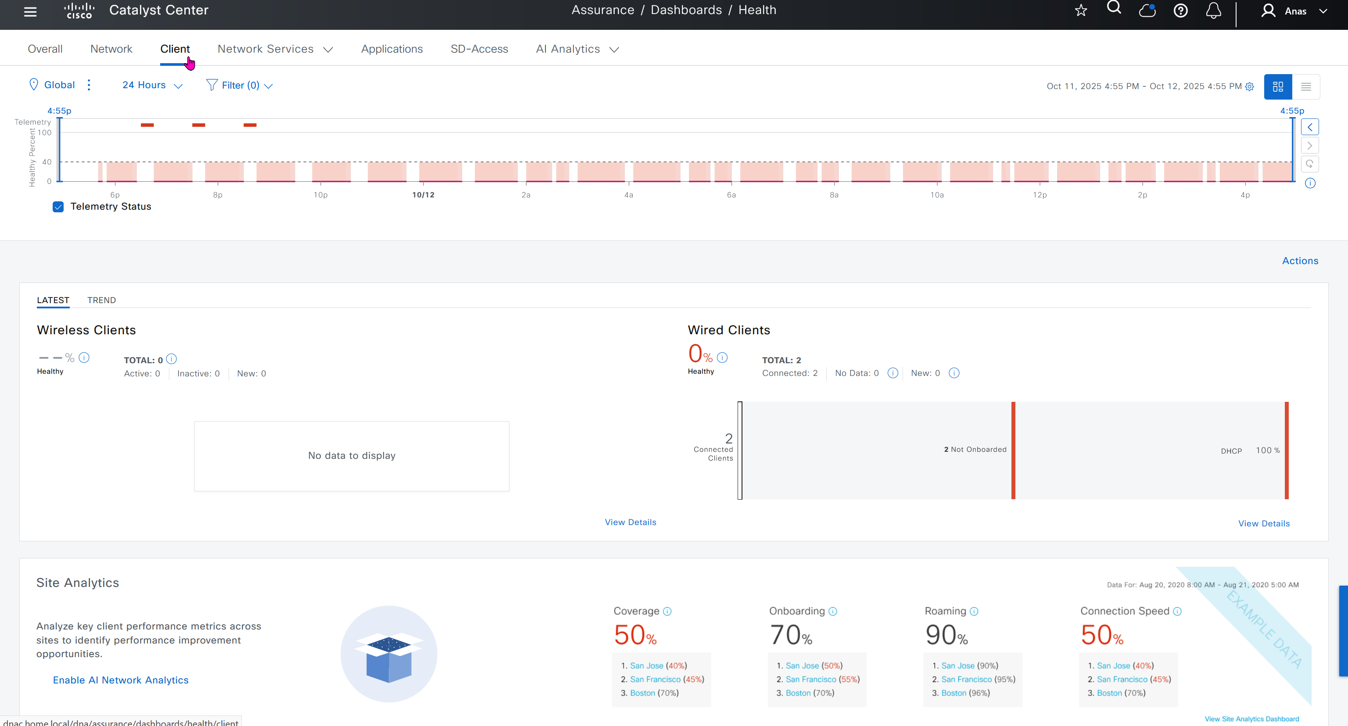This screenshot has width=1348, height=726.
Task: Open the hamburger navigation menu
Action: (30, 11)
